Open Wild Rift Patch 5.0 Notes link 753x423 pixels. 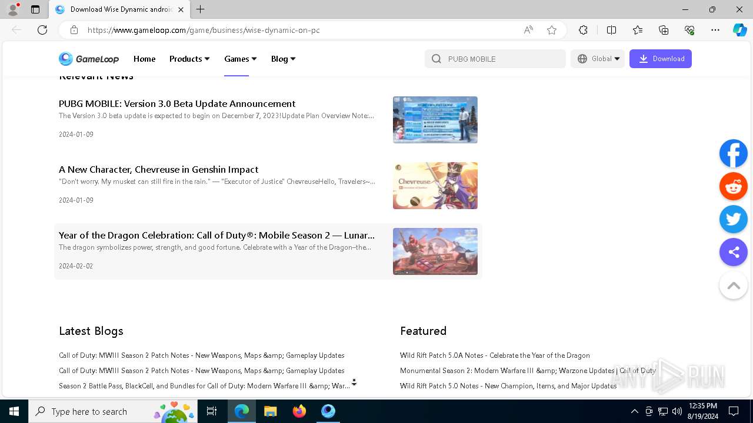pos(508,386)
